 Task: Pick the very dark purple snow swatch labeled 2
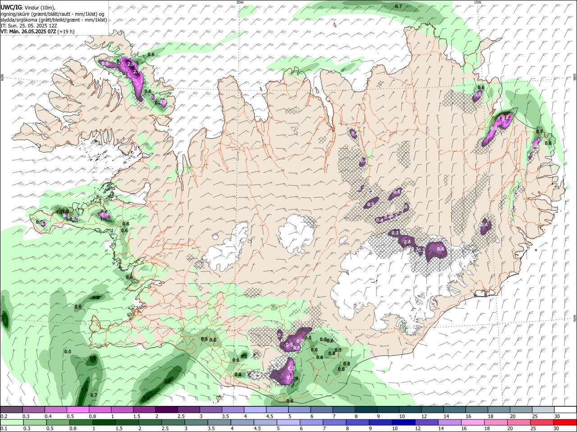point(166,410)
